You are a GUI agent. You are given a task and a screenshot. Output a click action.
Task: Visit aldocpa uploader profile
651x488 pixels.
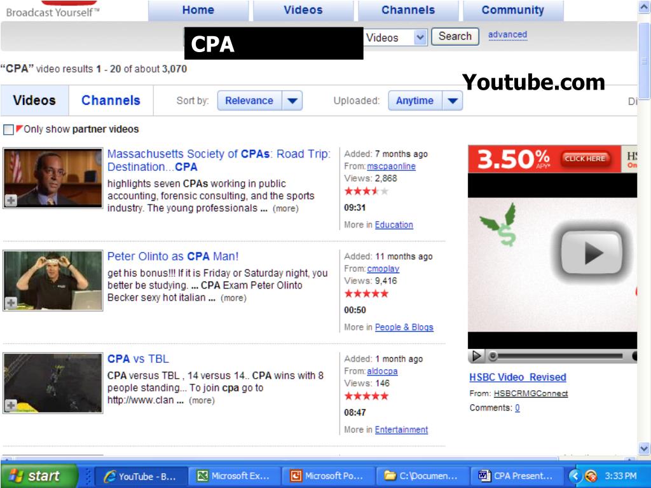[x=382, y=371]
